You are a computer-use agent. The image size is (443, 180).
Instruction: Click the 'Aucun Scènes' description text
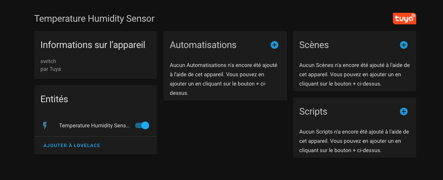354,74
